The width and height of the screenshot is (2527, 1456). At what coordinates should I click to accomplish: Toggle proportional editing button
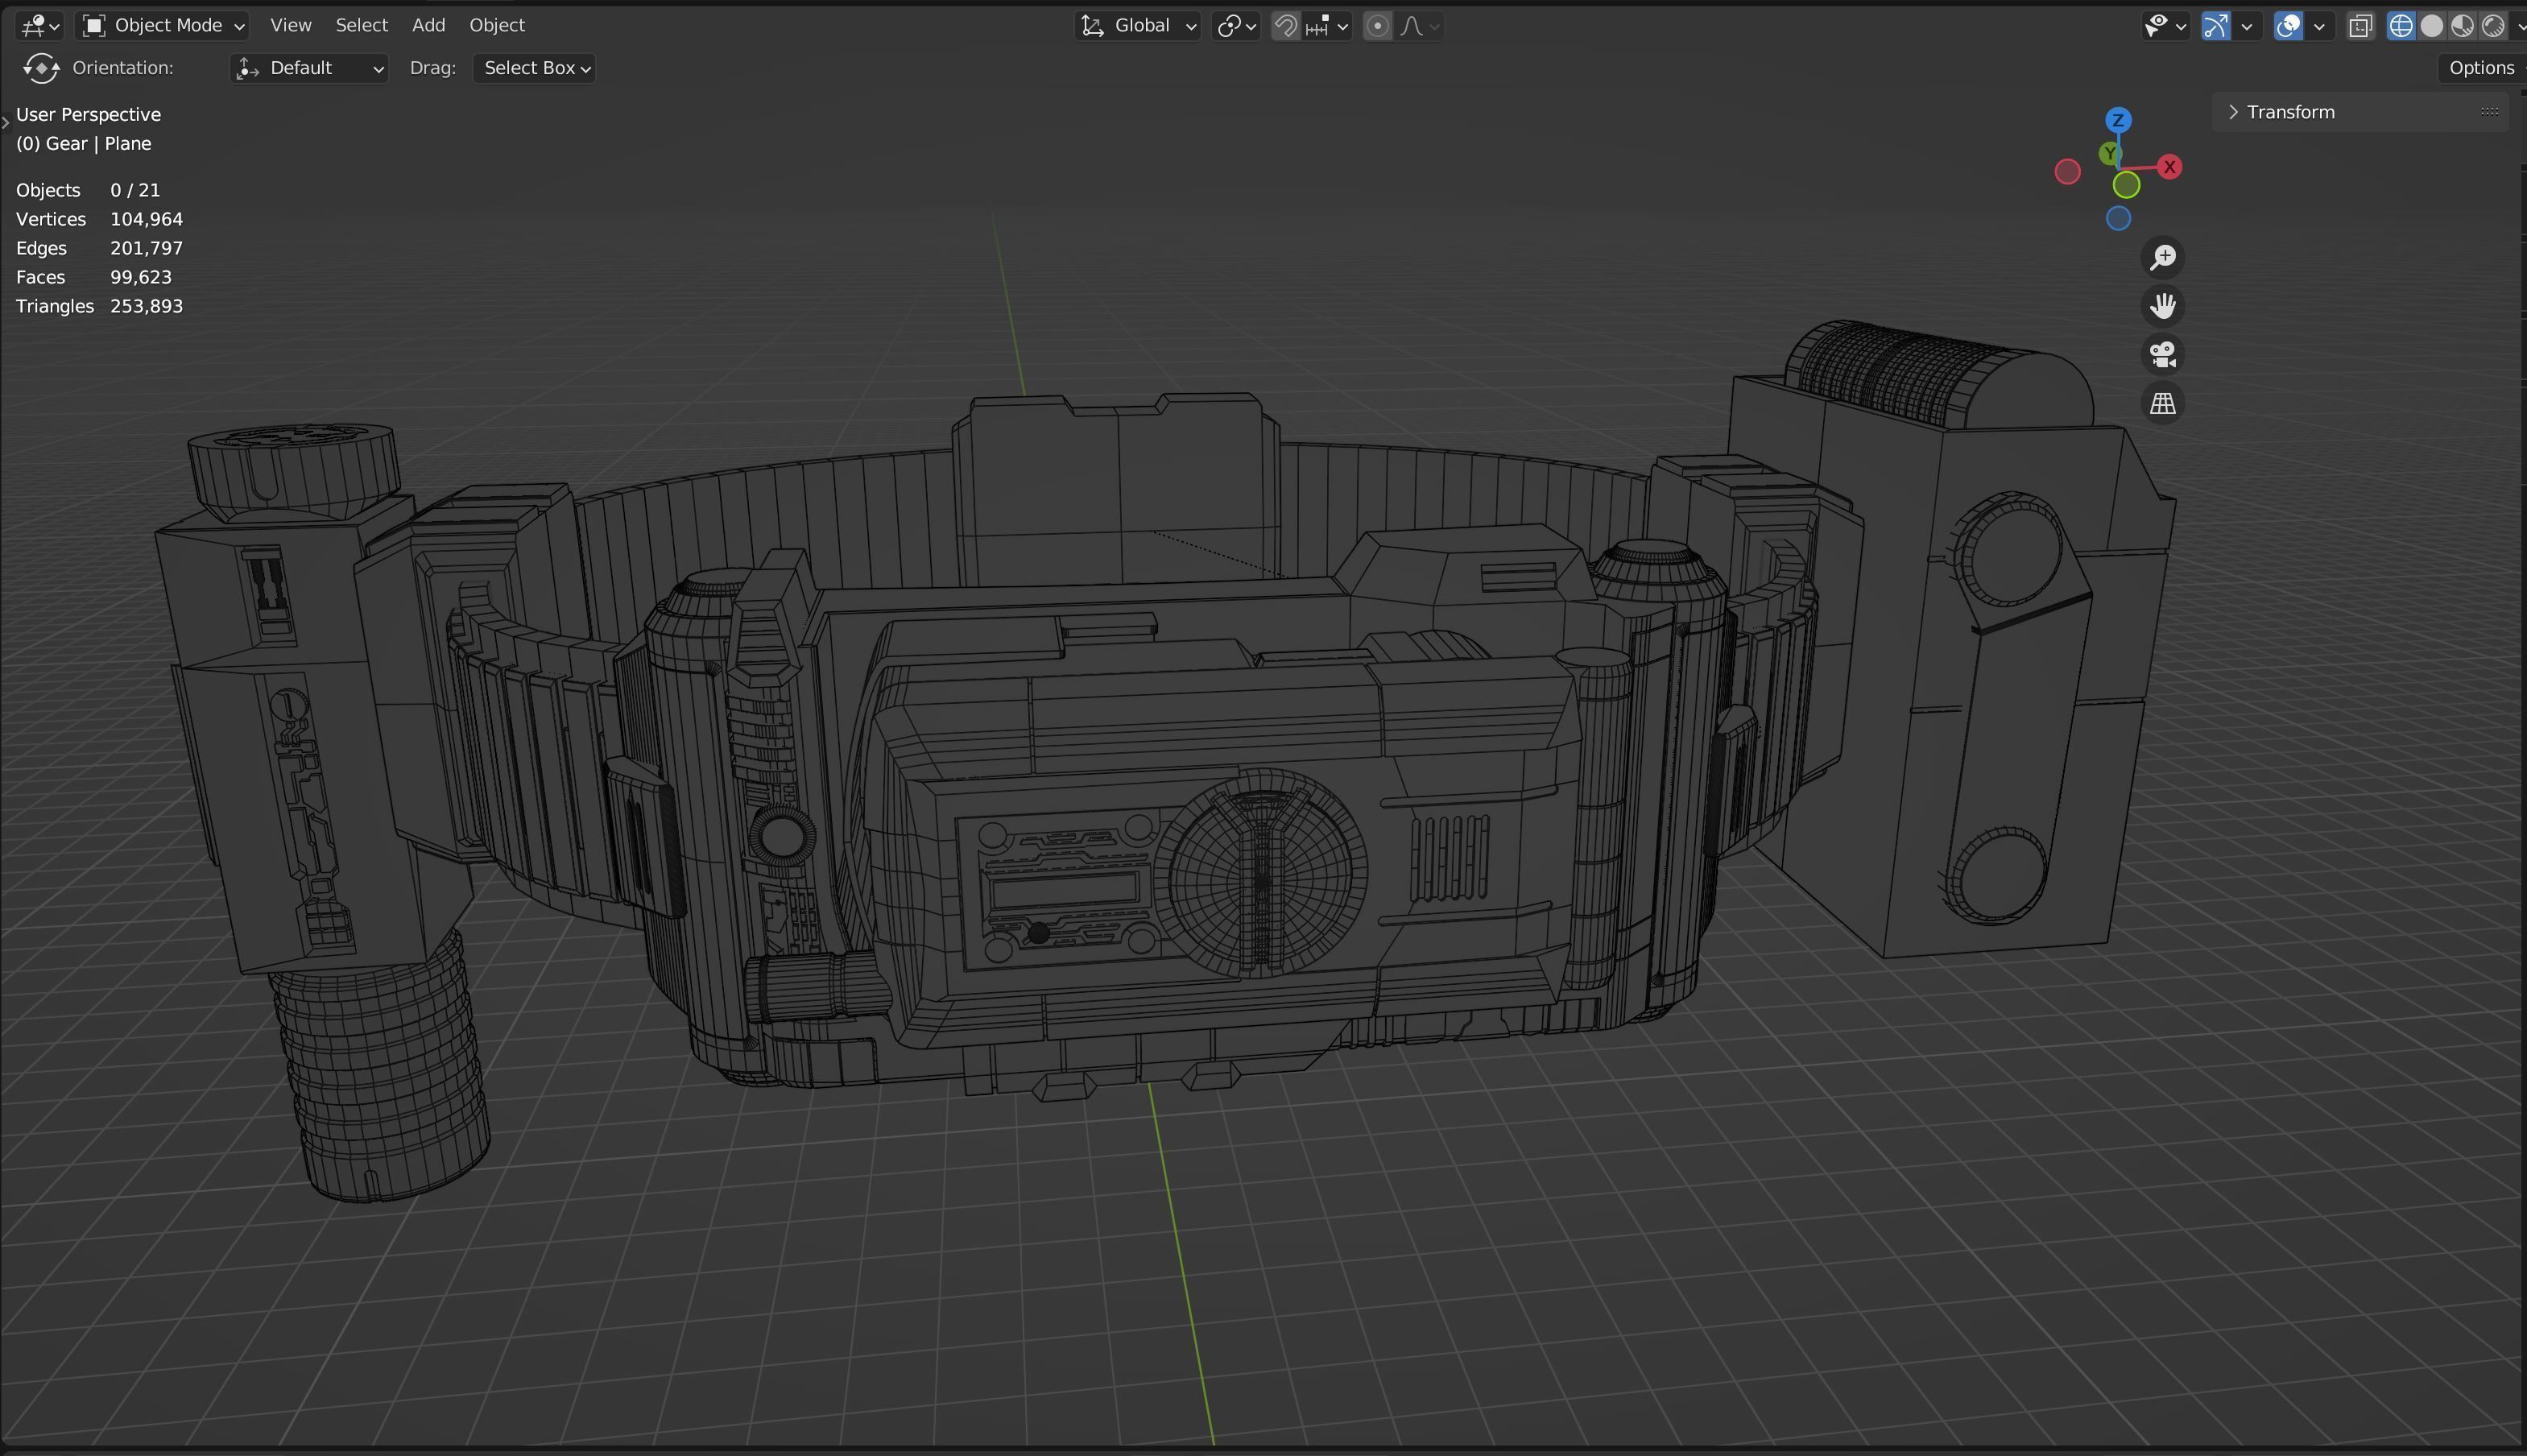(1377, 26)
